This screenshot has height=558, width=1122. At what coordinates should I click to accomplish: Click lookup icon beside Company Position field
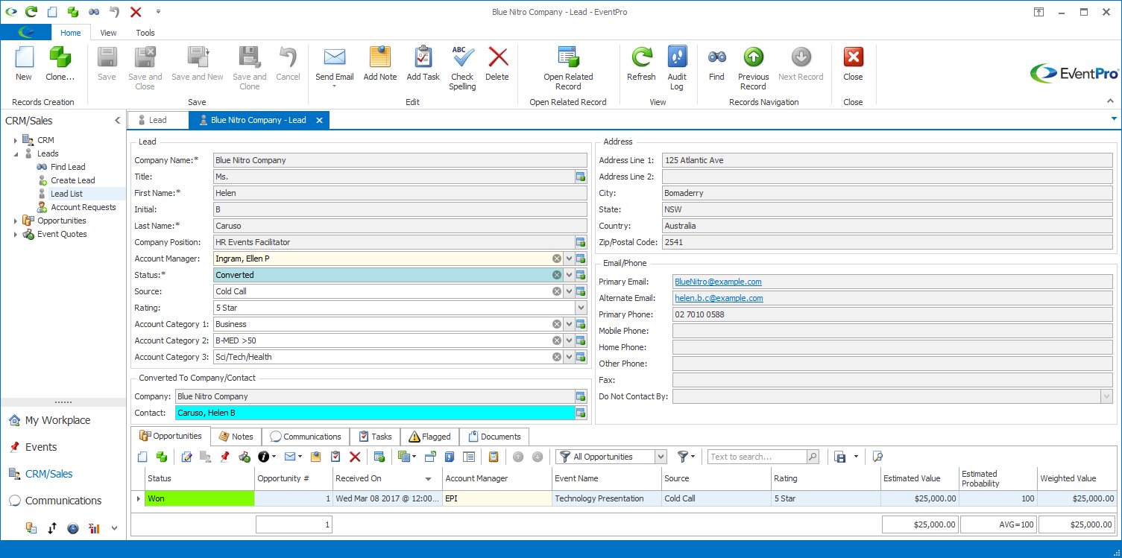[581, 242]
